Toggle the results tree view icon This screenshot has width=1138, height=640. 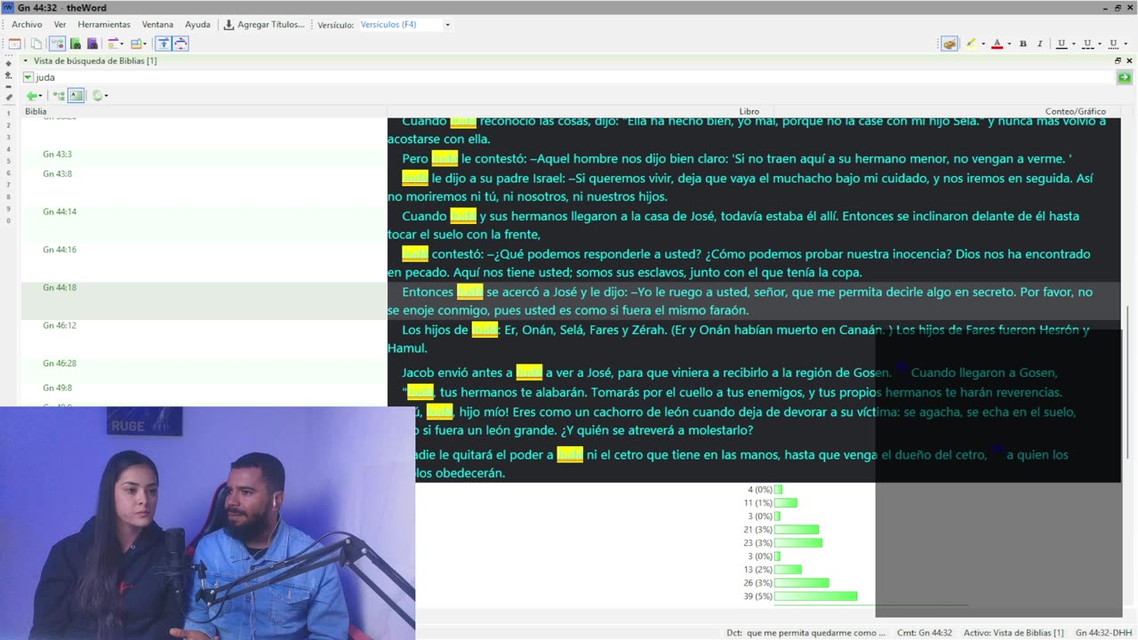(x=59, y=95)
